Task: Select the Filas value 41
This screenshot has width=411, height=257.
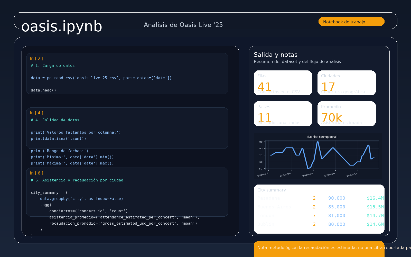Action: (264, 87)
